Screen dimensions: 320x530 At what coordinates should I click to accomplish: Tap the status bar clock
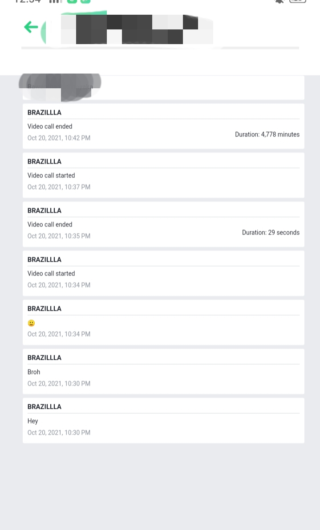[28, 1]
